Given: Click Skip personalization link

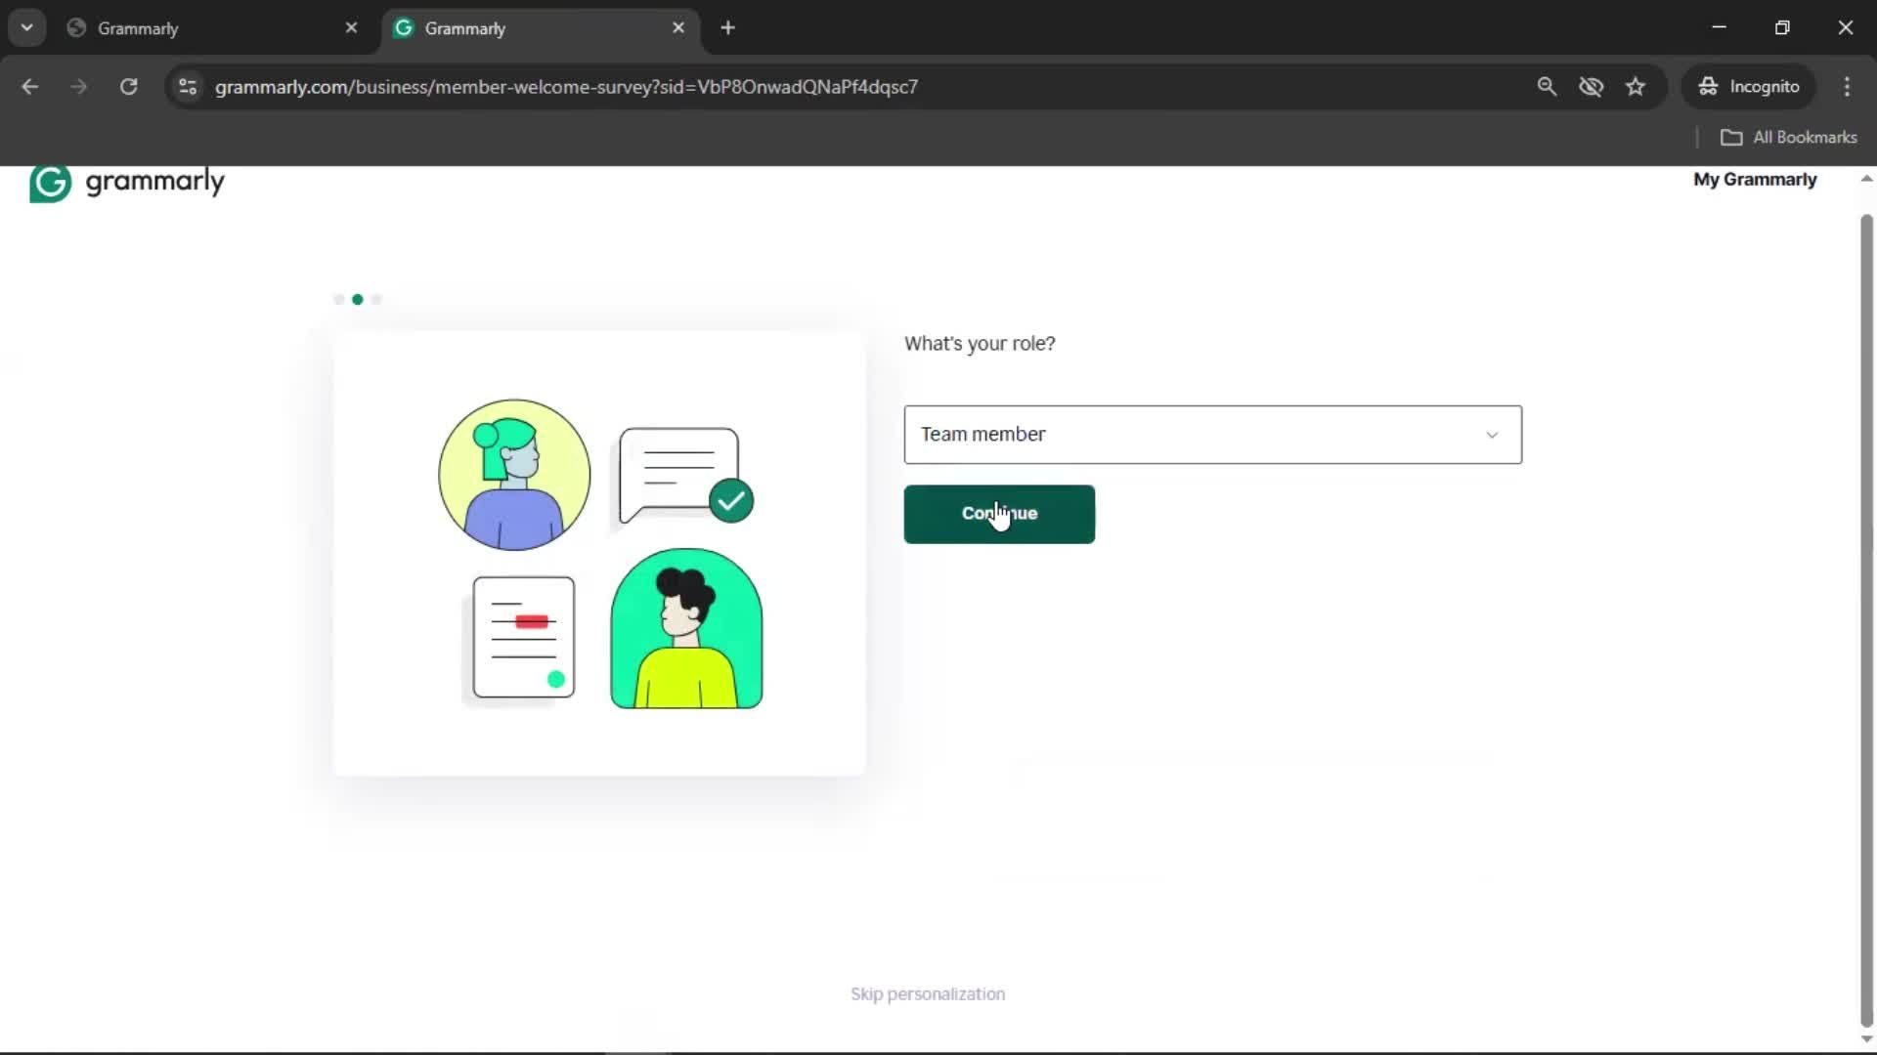Looking at the screenshot, I should (x=927, y=993).
